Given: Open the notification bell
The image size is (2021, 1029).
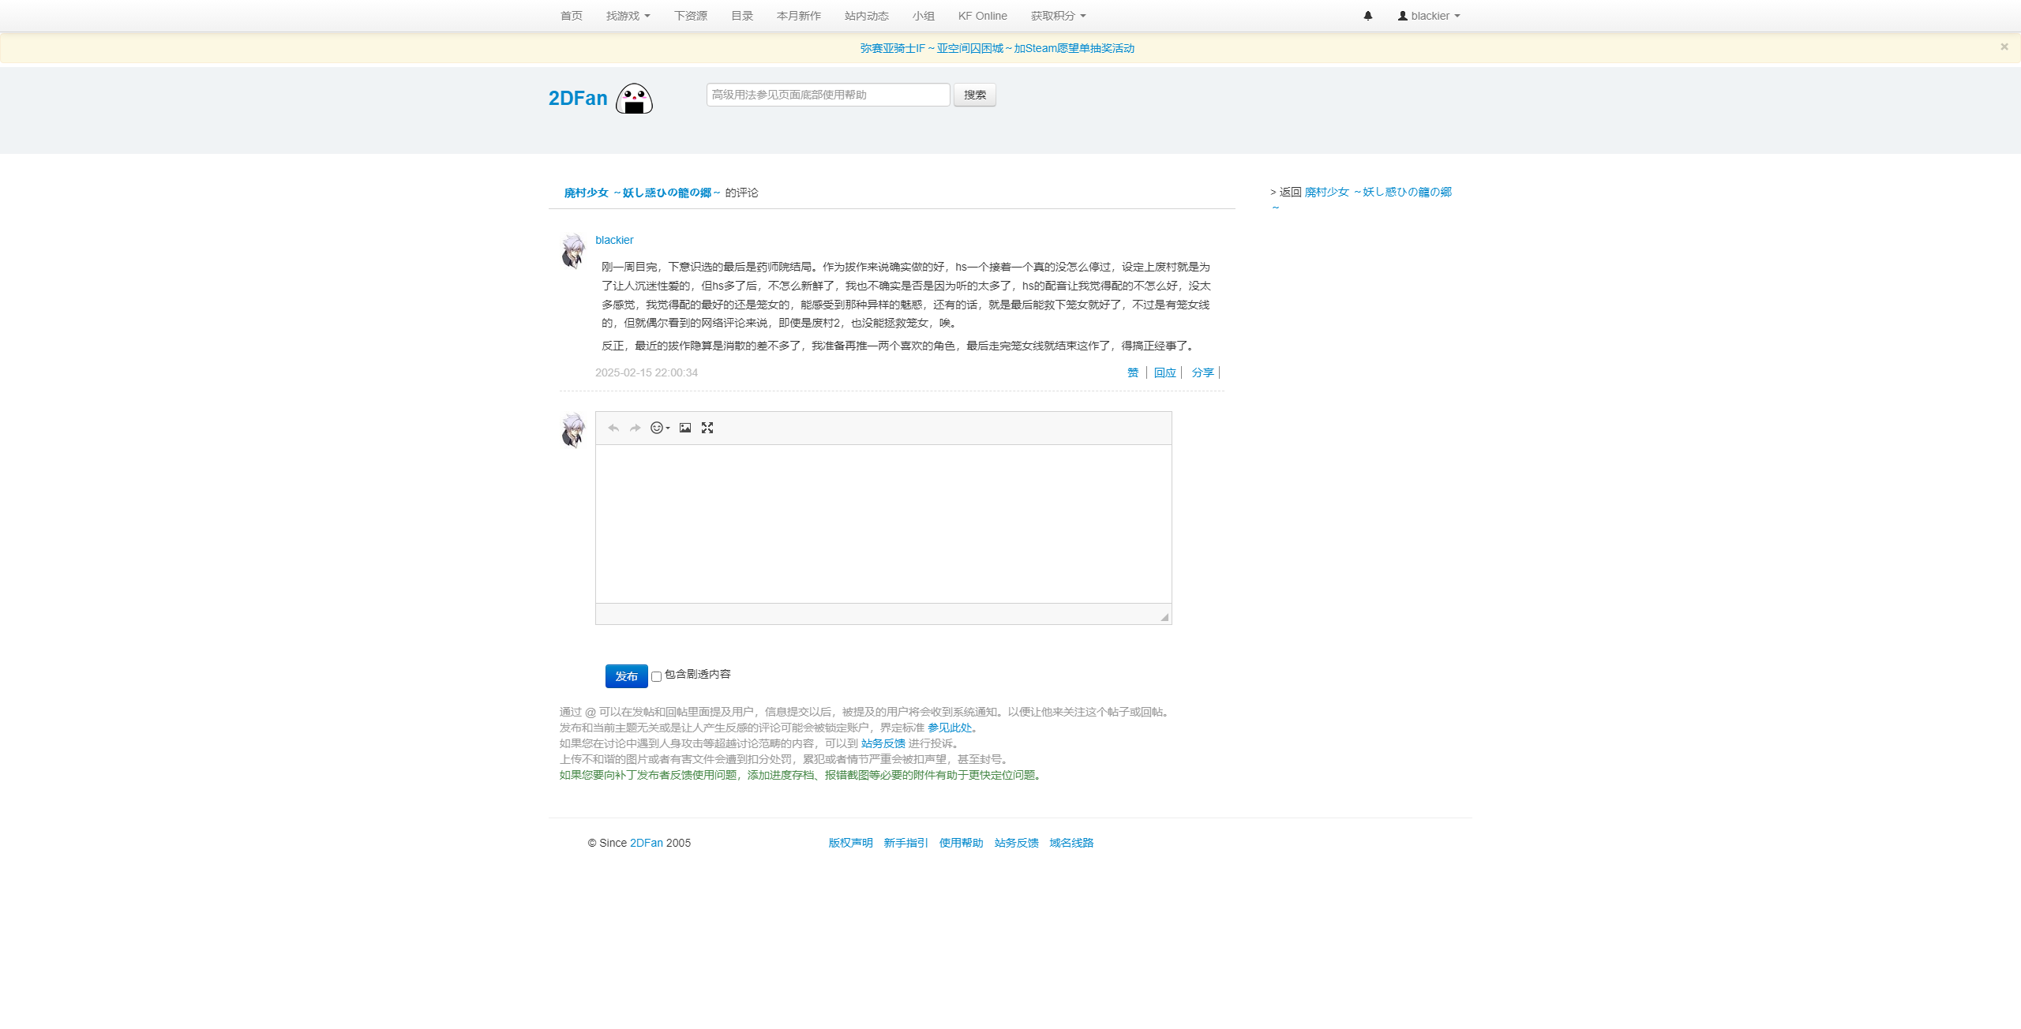Looking at the screenshot, I should pos(1368,16).
